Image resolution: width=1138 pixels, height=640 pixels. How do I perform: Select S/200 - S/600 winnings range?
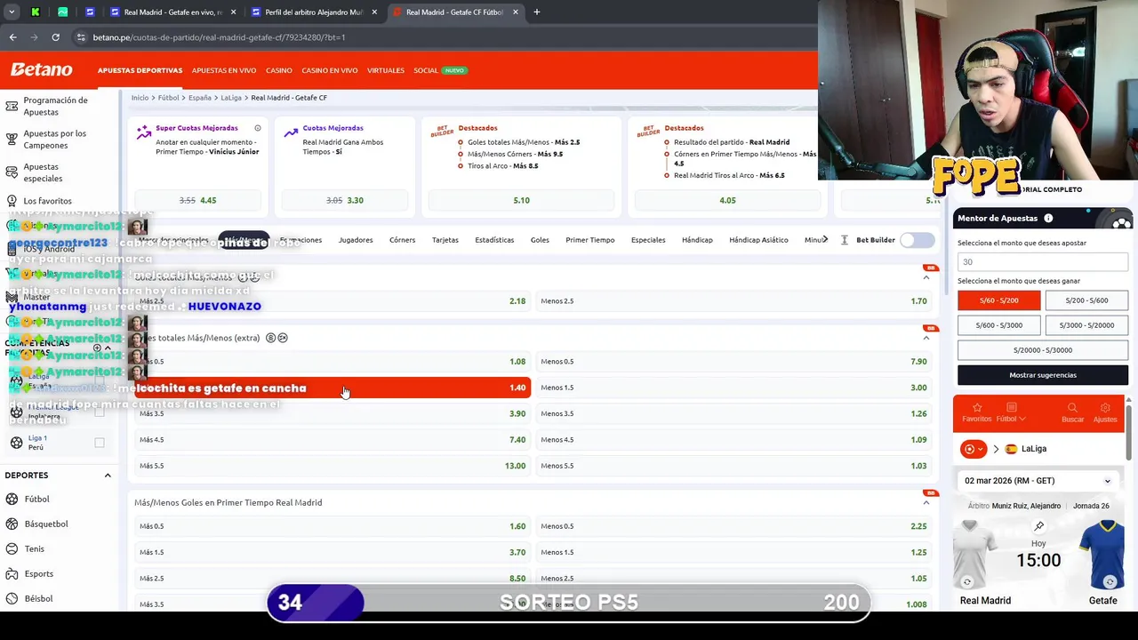coord(1086,300)
